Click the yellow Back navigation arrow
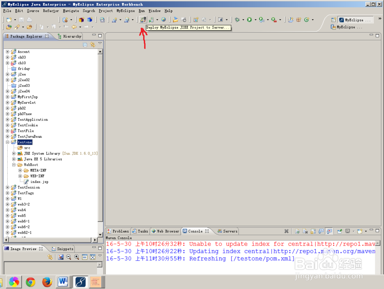The height and width of the screenshot is (289, 384). [74, 27]
